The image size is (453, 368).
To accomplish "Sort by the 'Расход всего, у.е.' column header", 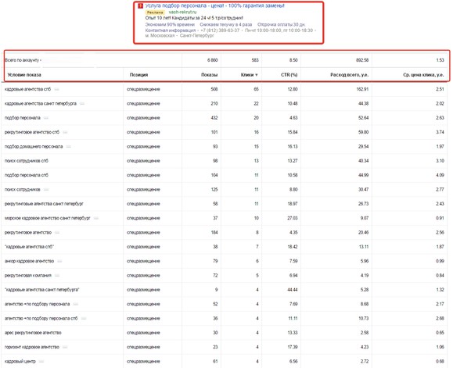I will 349,75.
